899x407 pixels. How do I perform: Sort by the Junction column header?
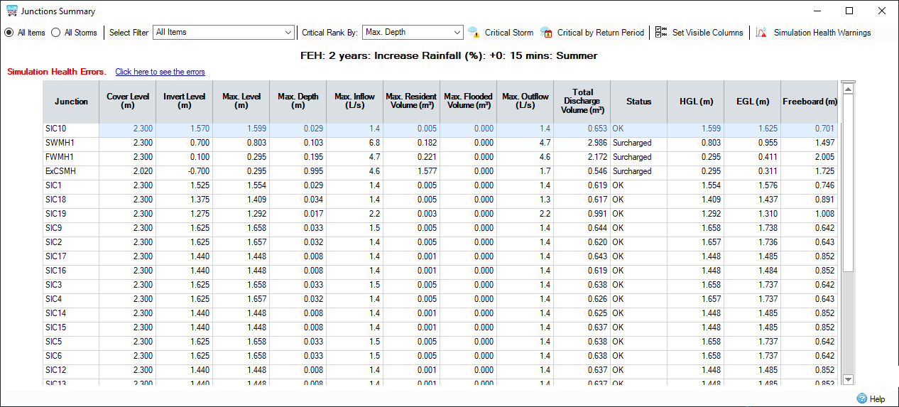coord(71,102)
